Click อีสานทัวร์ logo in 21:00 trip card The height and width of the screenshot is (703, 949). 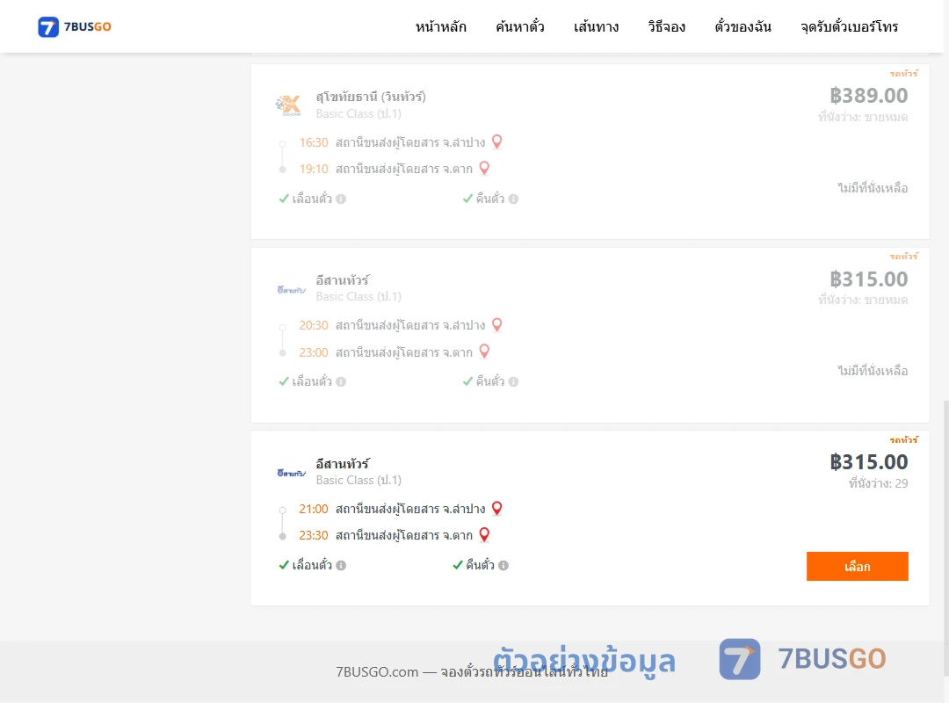(291, 473)
